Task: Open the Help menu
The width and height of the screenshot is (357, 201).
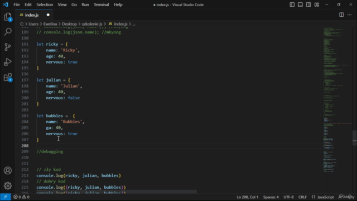Action: click(x=118, y=4)
